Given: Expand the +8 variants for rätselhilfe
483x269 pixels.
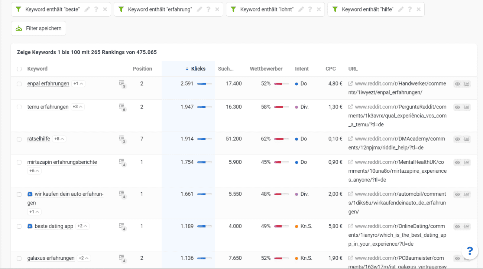Looking at the screenshot, I should tap(59, 139).
